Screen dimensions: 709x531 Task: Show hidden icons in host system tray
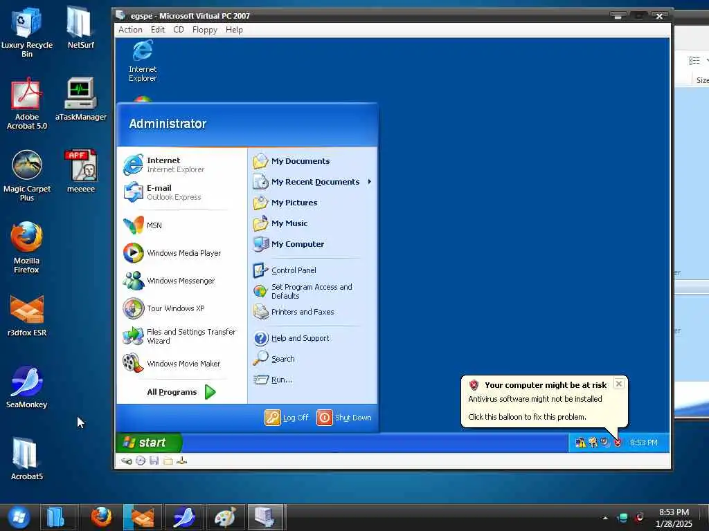(605, 518)
